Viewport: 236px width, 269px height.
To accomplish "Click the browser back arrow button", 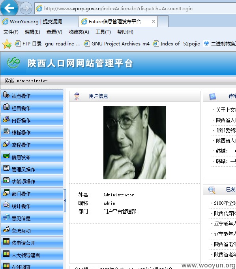I will coord(9,8).
